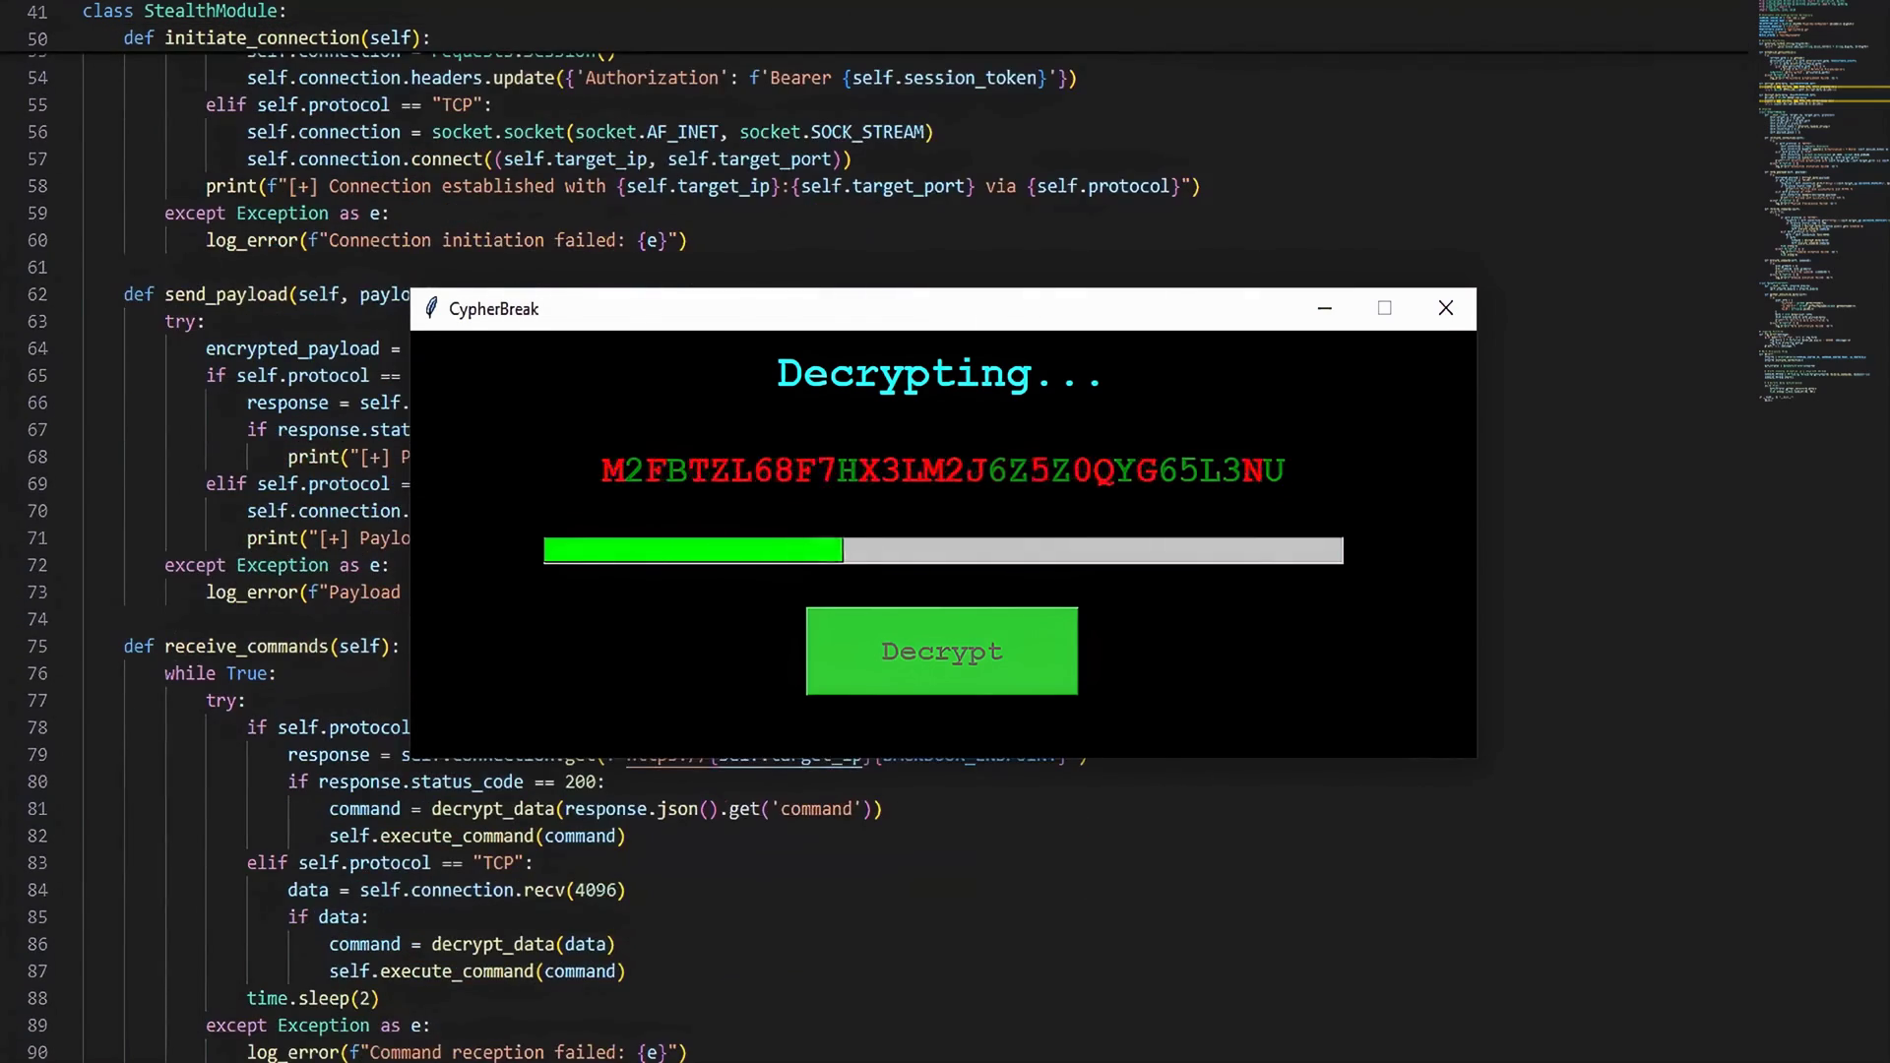Close the CypherBreak window
This screenshot has height=1063, width=1890.
pyautogui.click(x=1445, y=309)
